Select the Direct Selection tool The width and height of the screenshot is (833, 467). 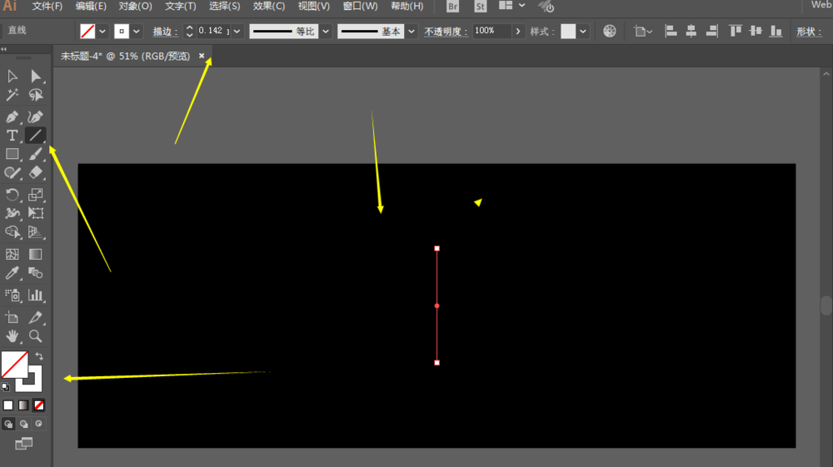pyautogui.click(x=36, y=77)
